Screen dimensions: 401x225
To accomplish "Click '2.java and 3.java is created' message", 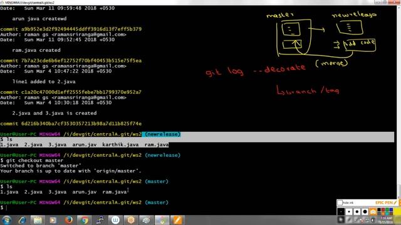I will pos(55,113).
